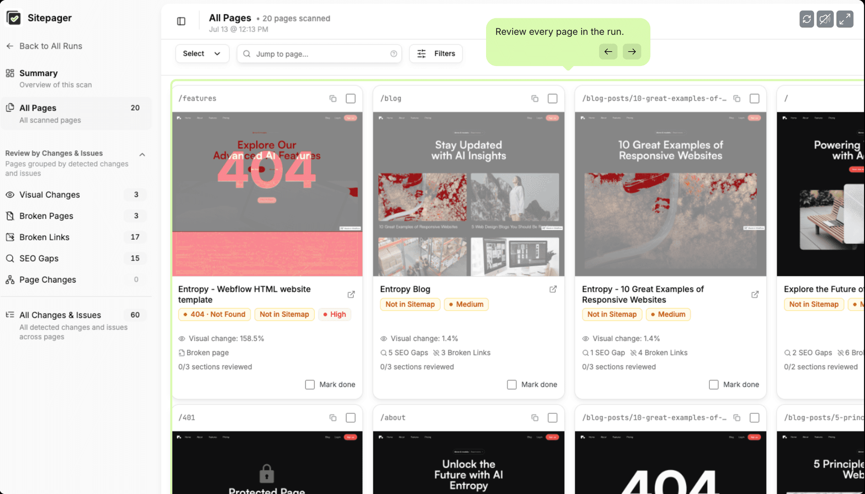This screenshot has width=865, height=494.
Task: Toggle the sidebar panel icon
Action: coord(181,21)
